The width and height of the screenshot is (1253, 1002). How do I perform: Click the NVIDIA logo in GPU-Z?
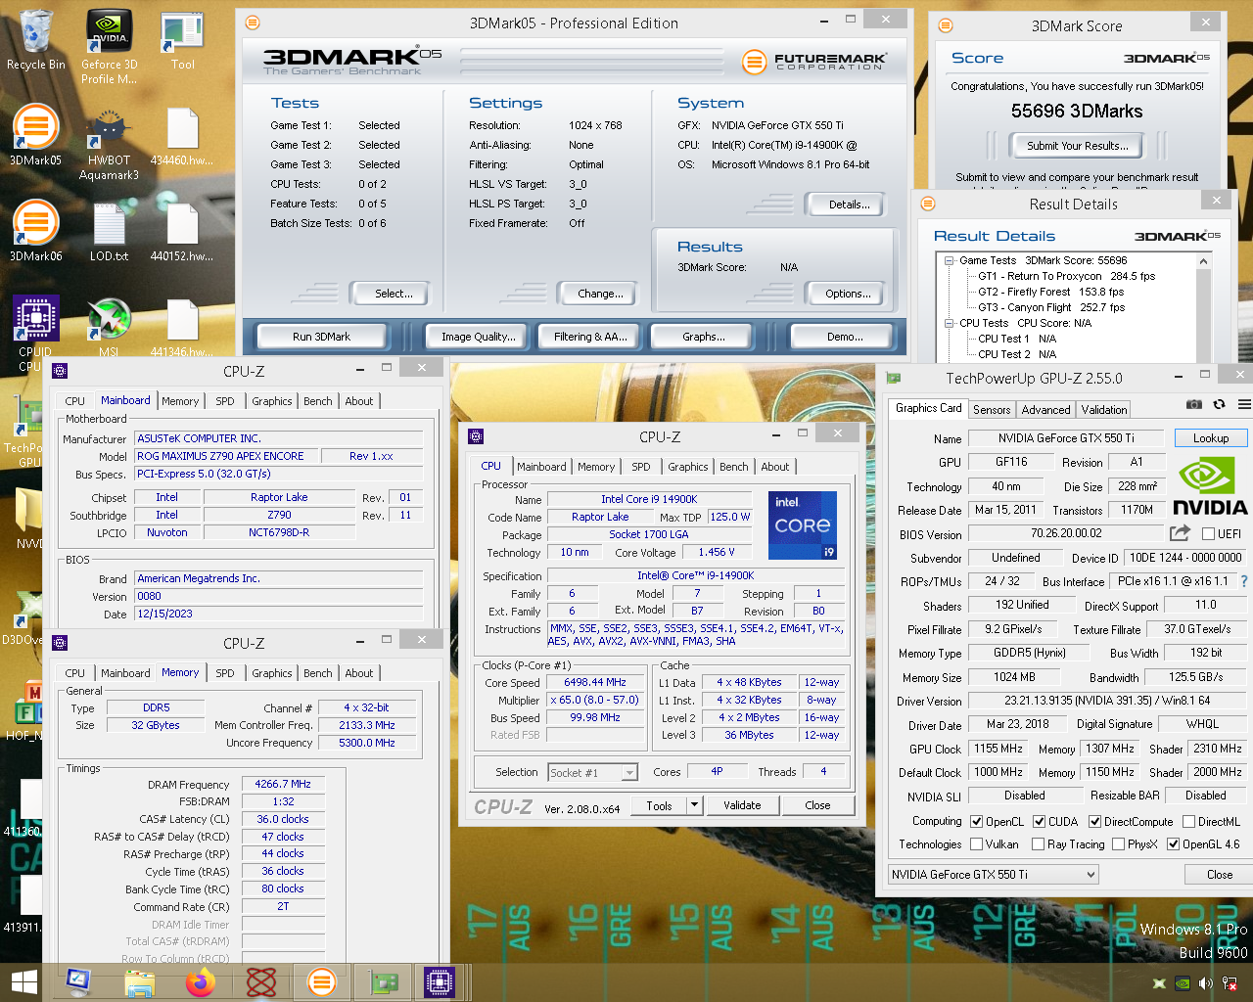(1210, 485)
